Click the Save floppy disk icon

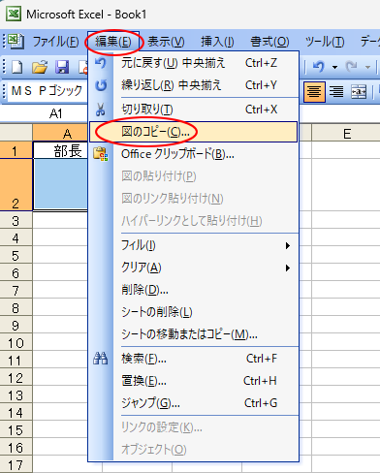(62, 67)
